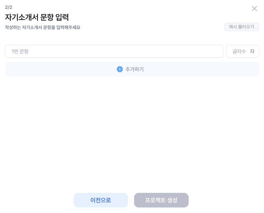Select the first question text box
Image resolution: width=264 pixels, height=213 pixels.
click(x=114, y=51)
